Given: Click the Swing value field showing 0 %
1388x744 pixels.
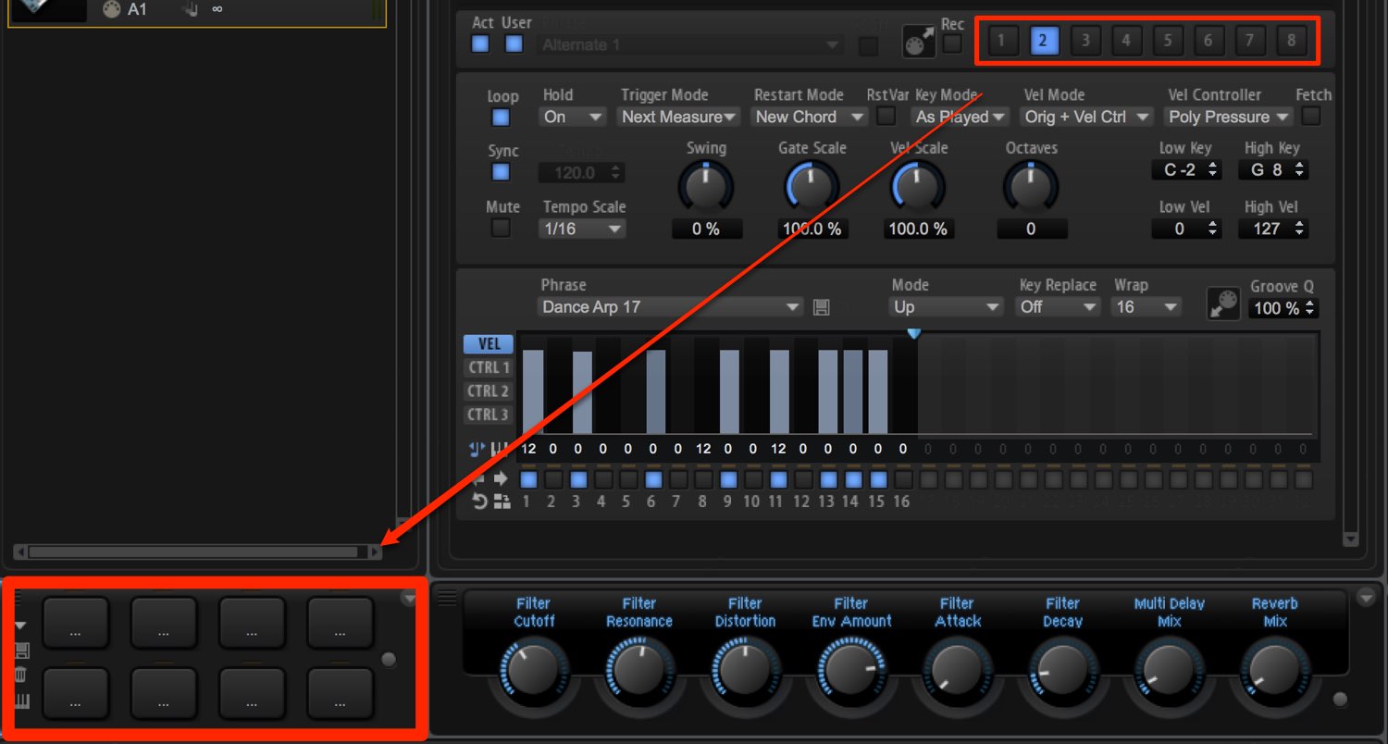Looking at the screenshot, I should [706, 229].
